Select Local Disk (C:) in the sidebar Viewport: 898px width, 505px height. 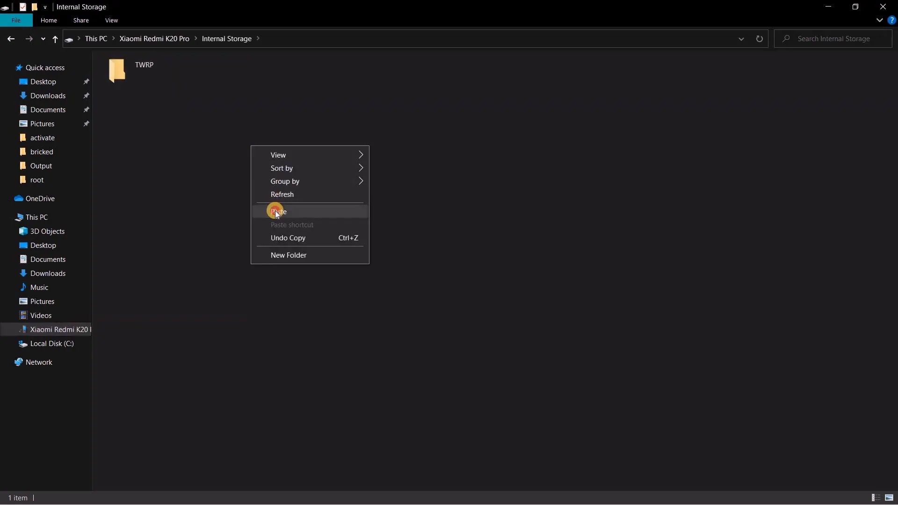point(52,344)
